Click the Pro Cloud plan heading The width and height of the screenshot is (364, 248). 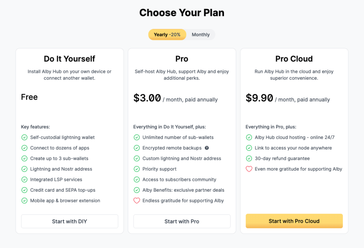(294, 59)
